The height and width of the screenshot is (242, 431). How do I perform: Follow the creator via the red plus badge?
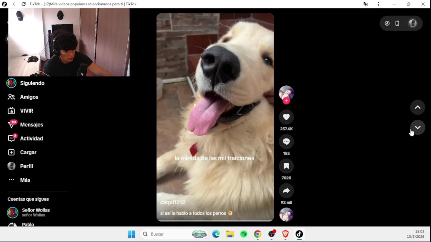pos(286,100)
